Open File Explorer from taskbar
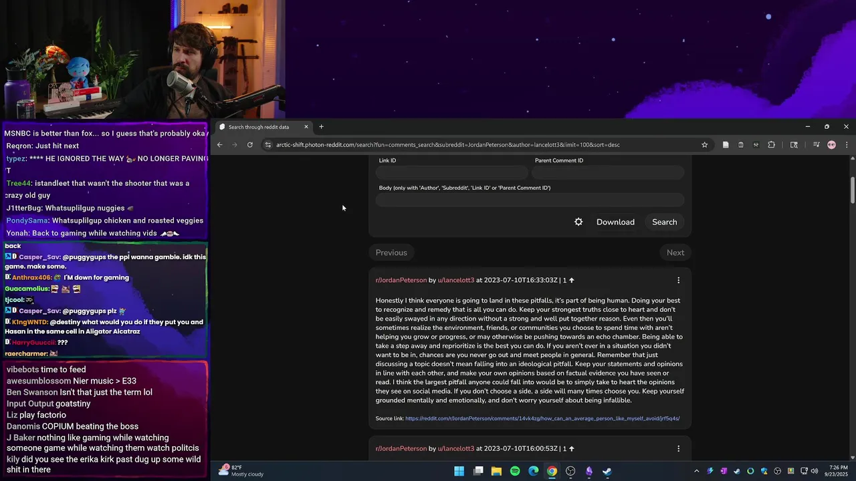Screen dimensions: 856x481 [496, 471]
